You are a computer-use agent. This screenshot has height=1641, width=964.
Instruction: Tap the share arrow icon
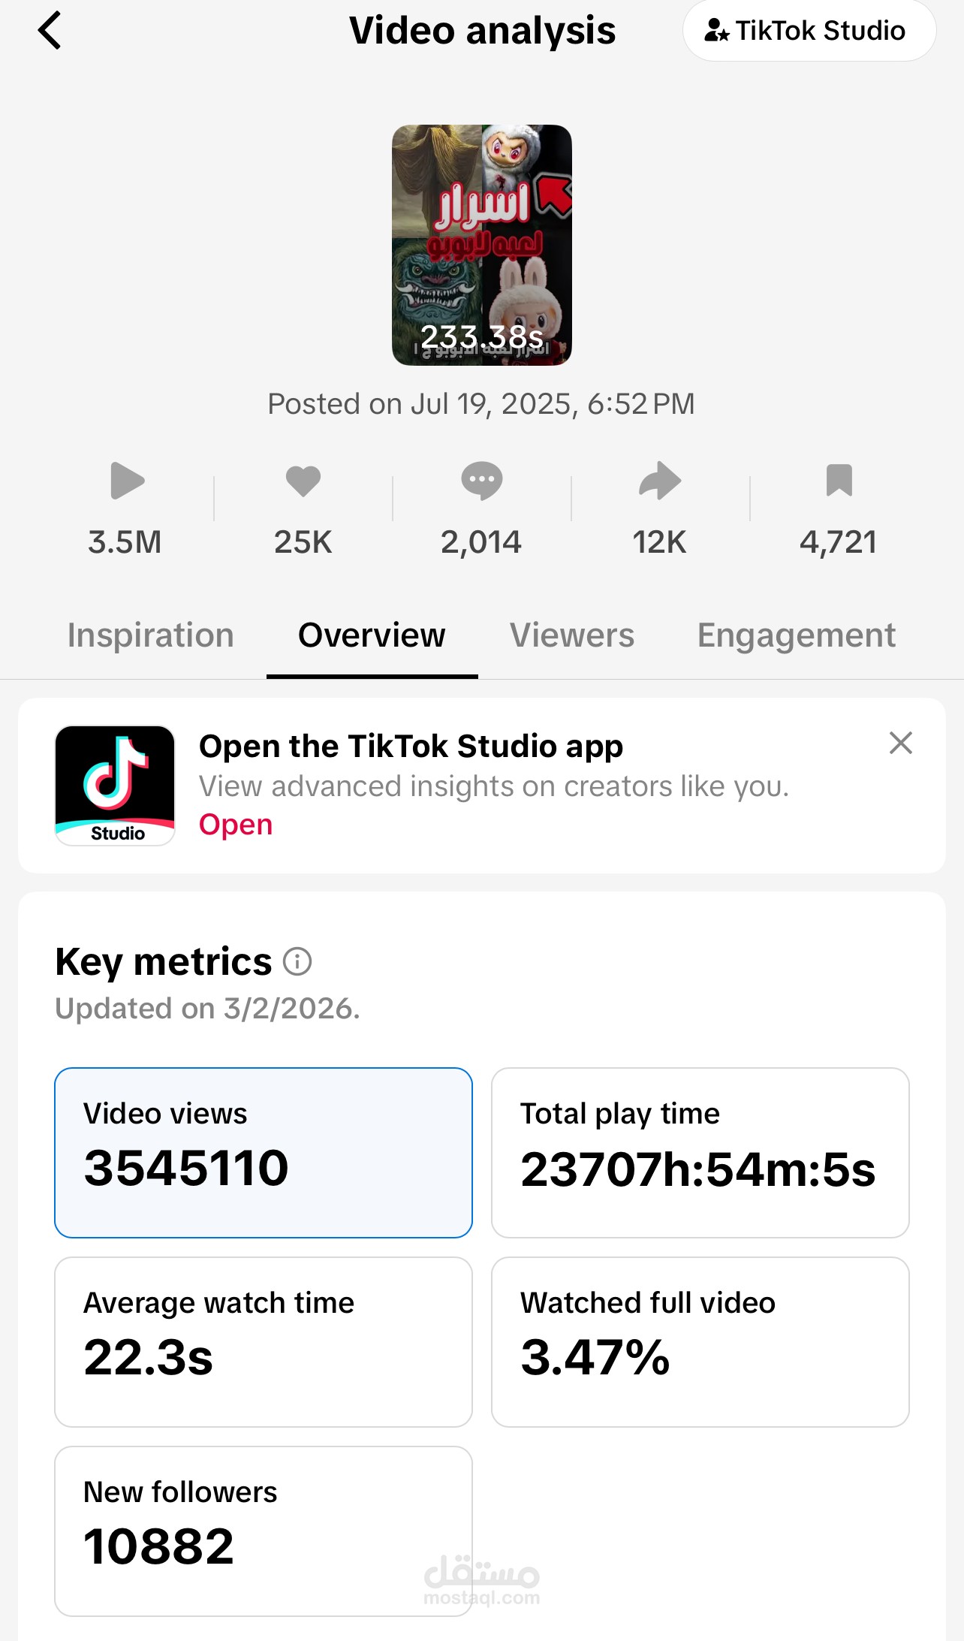click(660, 481)
